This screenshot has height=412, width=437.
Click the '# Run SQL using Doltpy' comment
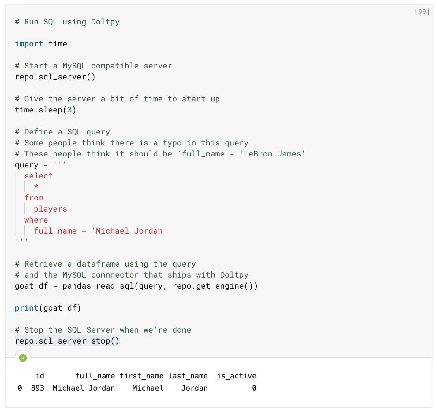(67, 22)
